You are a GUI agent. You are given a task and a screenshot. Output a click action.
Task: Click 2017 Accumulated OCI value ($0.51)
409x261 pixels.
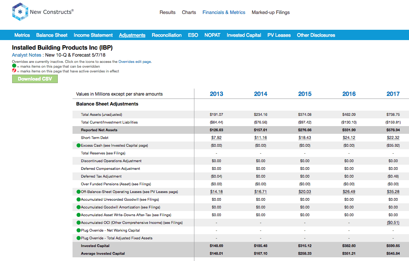(x=393, y=223)
